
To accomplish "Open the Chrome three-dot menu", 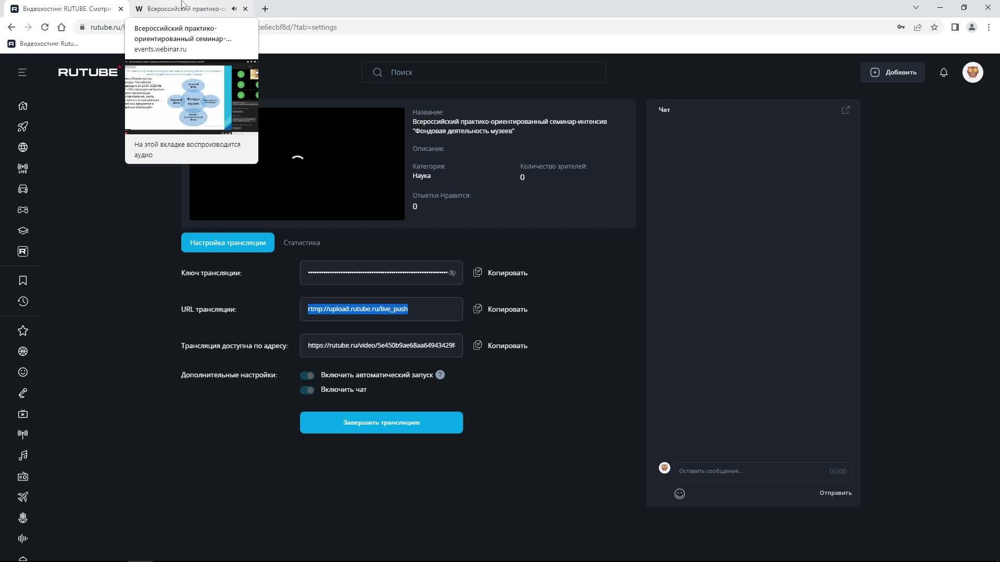I will (x=989, y=27).
